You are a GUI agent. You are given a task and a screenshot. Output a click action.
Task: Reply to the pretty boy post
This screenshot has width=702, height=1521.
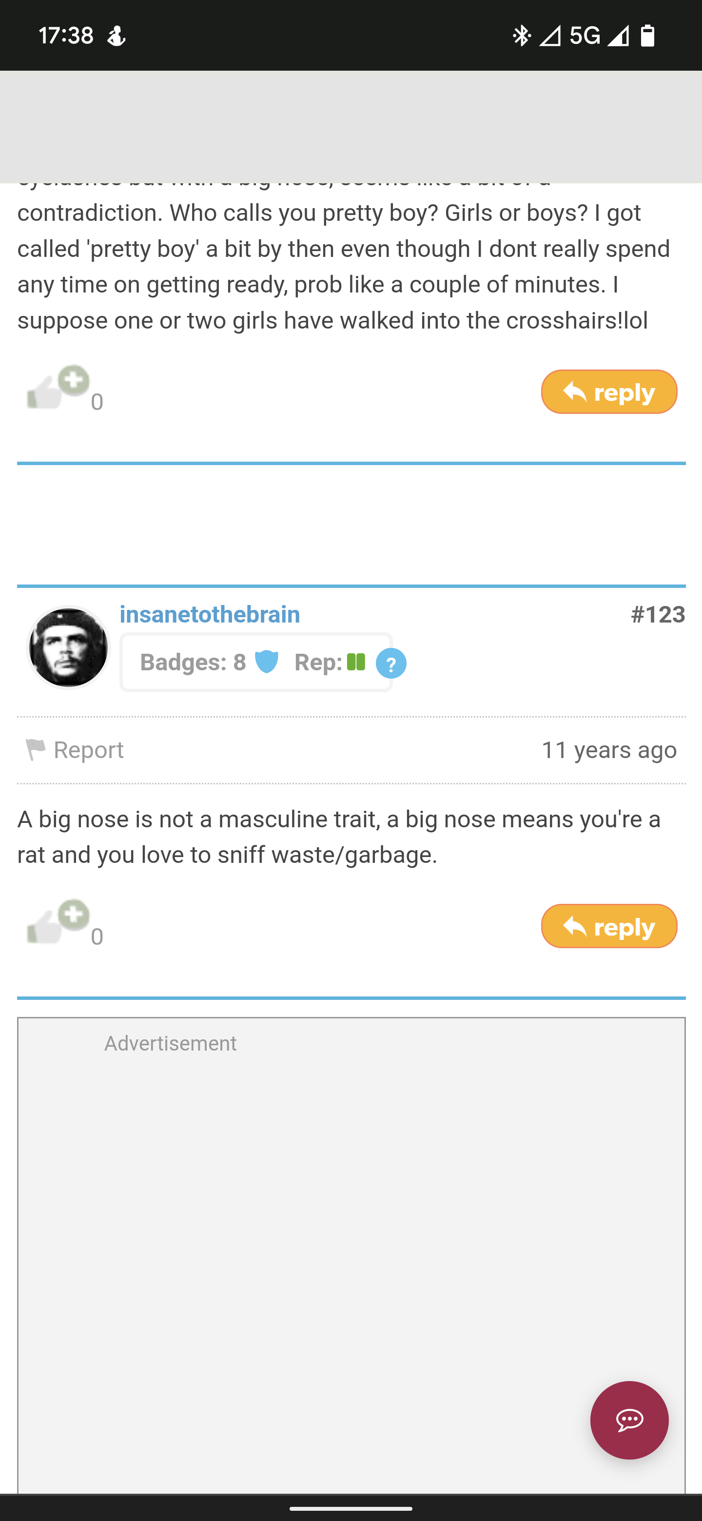coord(609,392)
